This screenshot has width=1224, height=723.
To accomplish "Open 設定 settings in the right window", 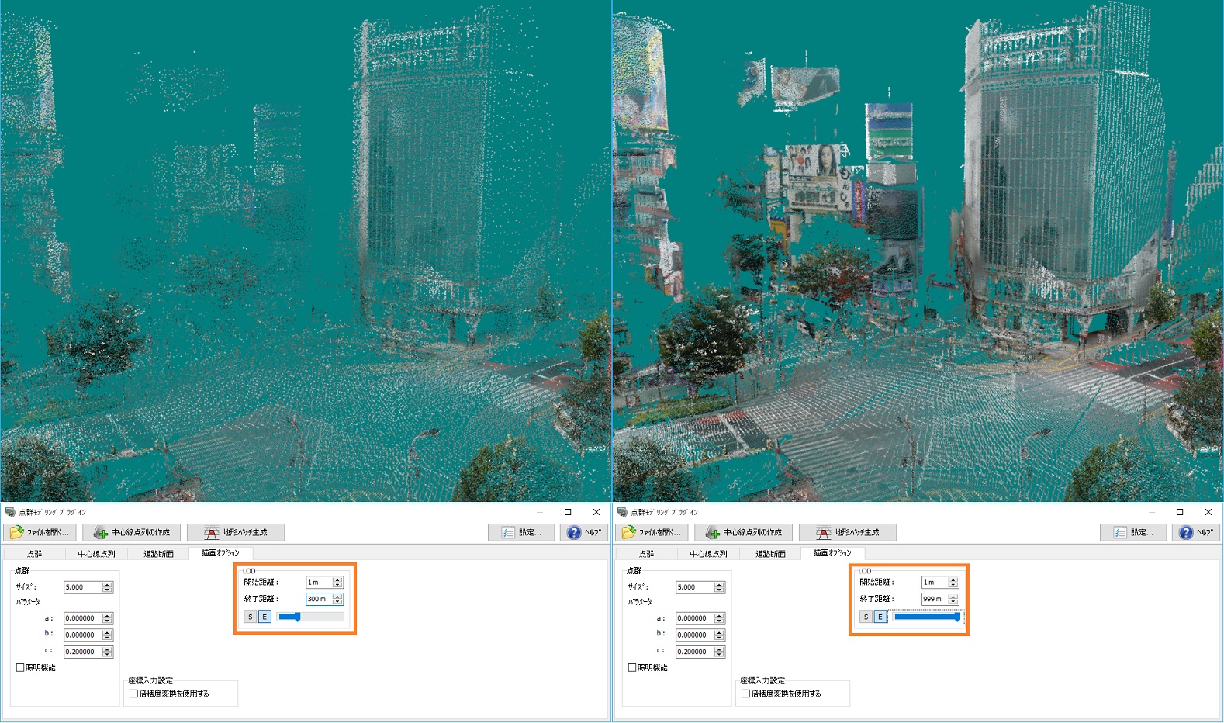I will 1133,532.
